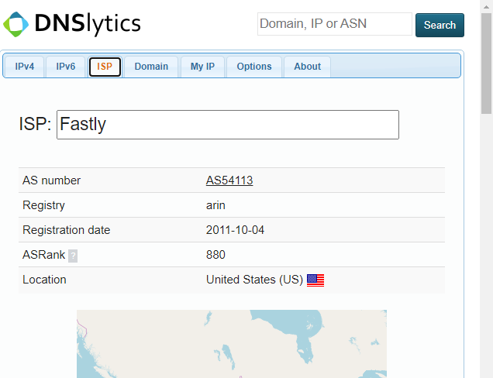Open the IPv4 tab
The image size is (493, 378).
tap(25, 67)
